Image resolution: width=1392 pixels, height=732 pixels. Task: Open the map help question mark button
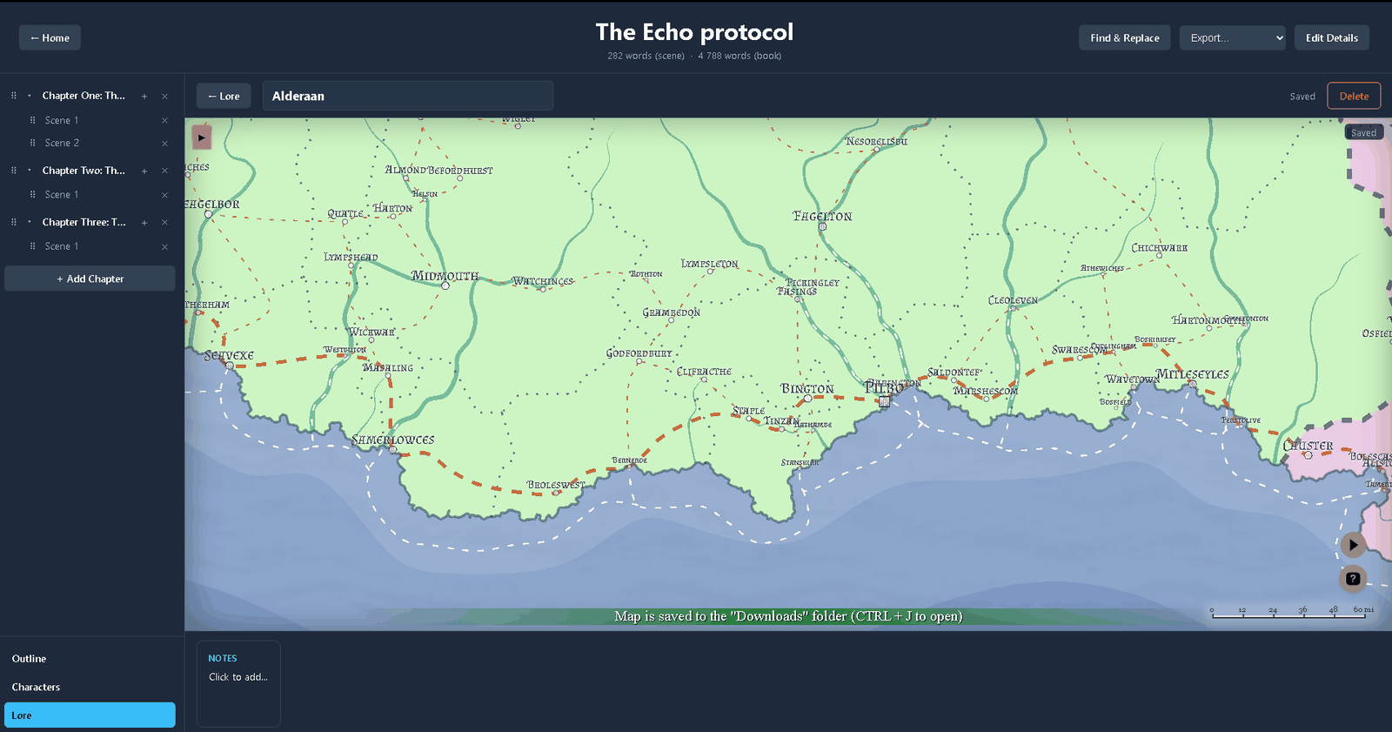click(x=1352, y=578)
